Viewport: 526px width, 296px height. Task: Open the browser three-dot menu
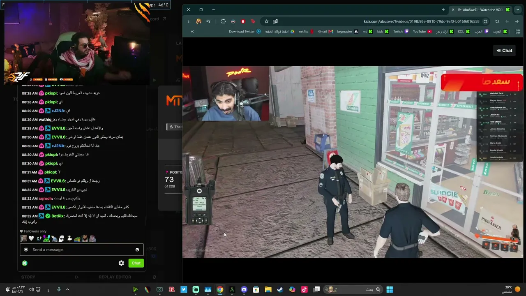click(189, 21)
